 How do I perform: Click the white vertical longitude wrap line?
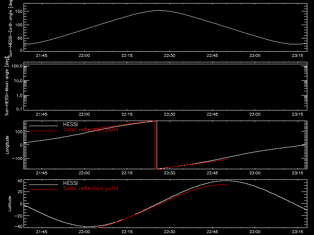[157, 145]
